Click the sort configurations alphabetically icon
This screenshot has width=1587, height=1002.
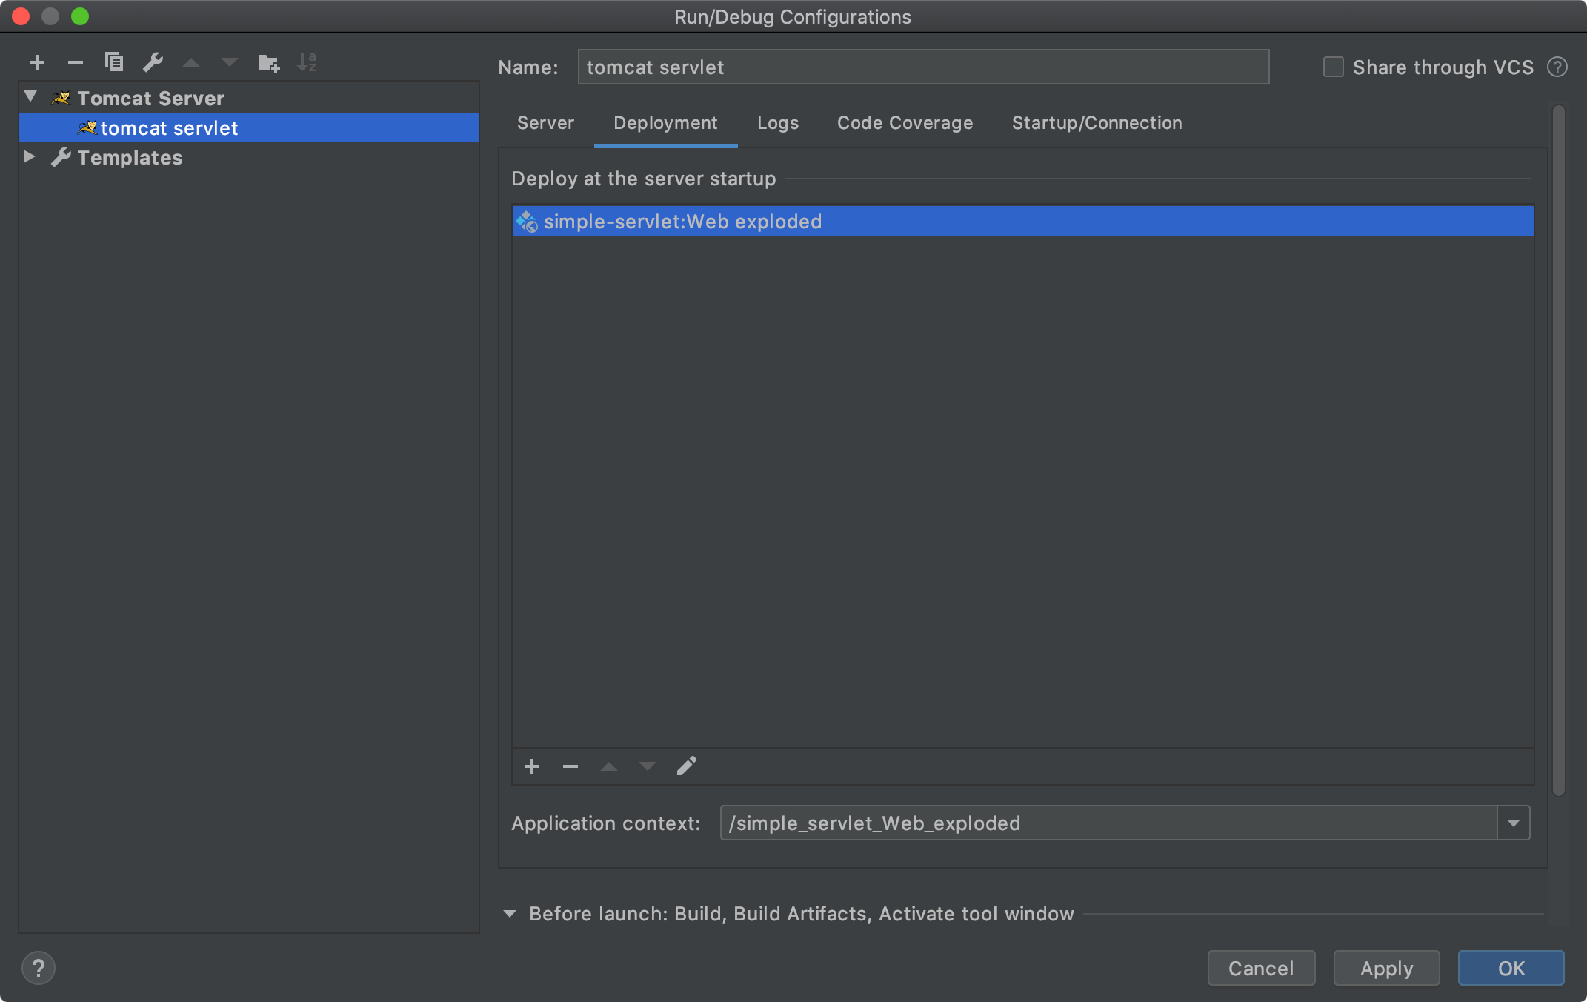click(x=307, y=62)
